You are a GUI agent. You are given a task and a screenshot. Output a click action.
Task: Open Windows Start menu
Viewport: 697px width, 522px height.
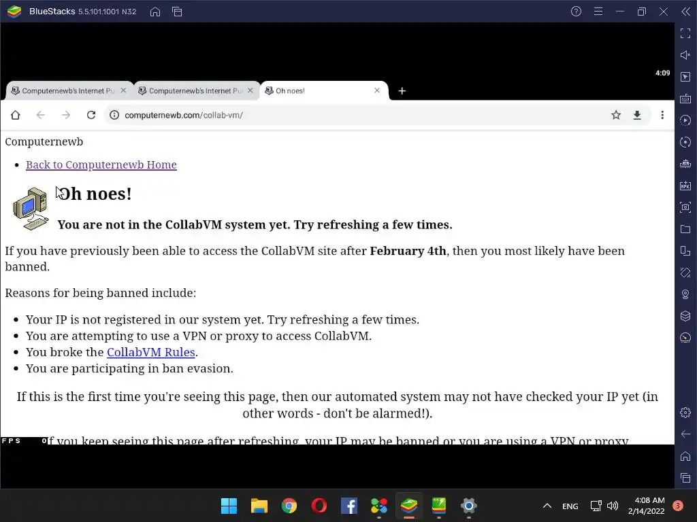click(229, 506)
